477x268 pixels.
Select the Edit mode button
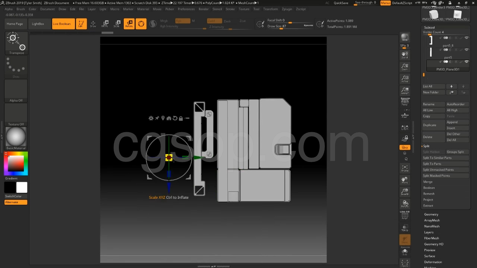pos(81,24)
